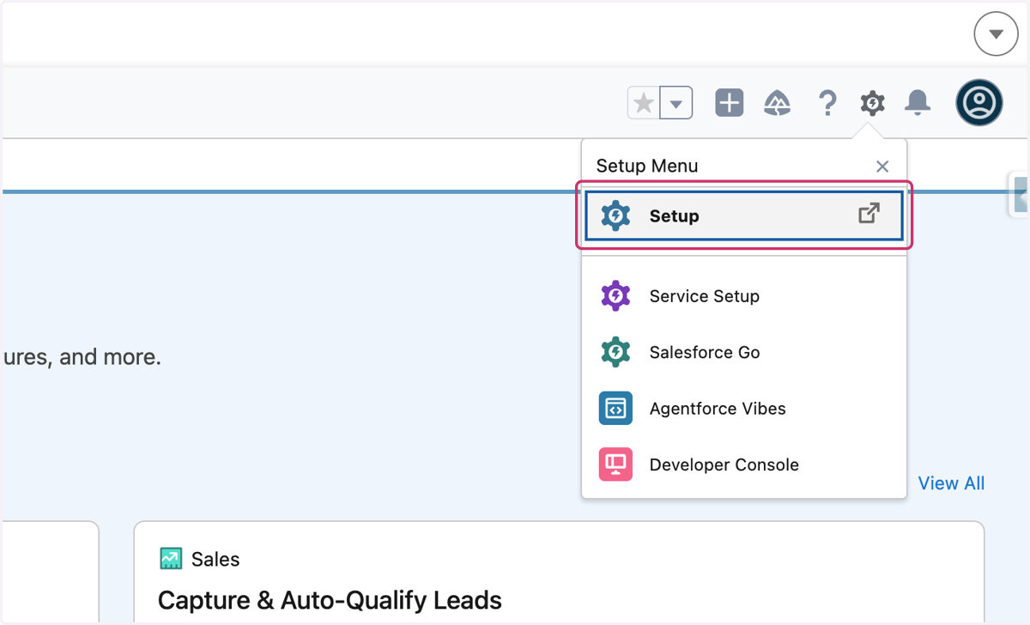Click the purple Service Setup gear icon

(615, 296)
